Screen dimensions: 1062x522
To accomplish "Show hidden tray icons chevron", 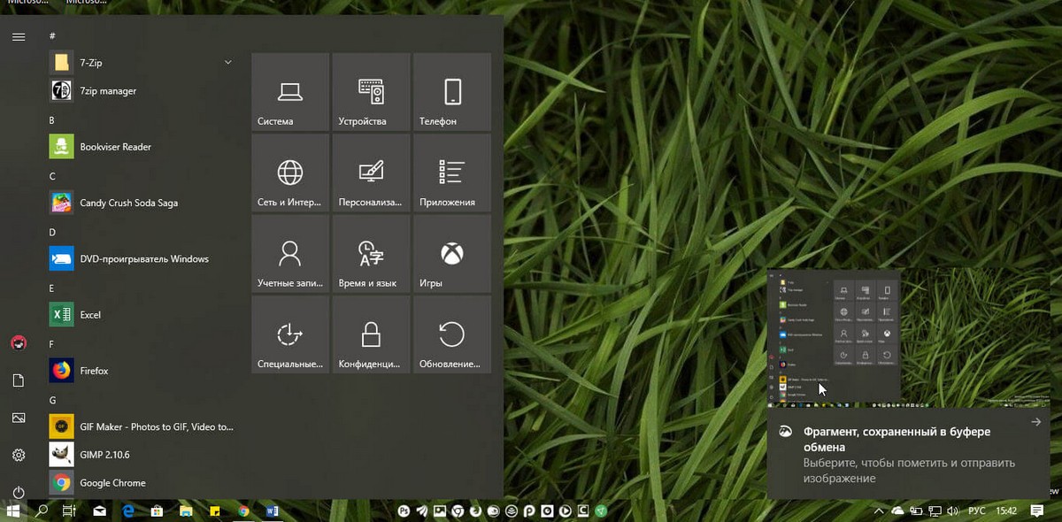I will coord(880,510).
